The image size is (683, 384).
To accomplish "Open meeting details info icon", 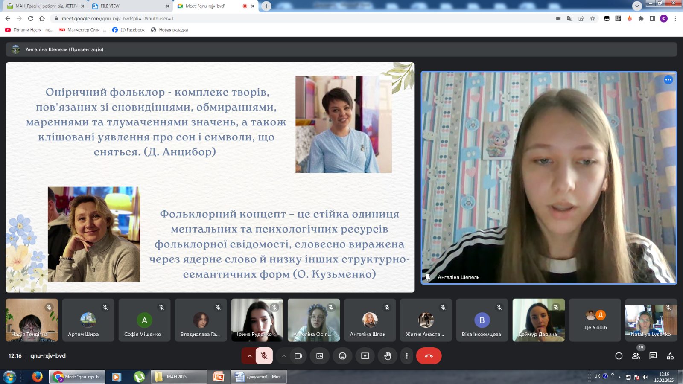I will tap(619, 356).
